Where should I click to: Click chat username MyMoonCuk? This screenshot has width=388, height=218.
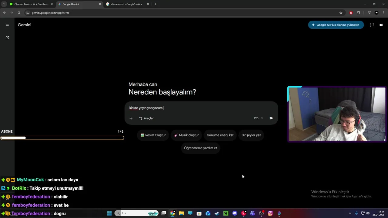click(30, 180)
